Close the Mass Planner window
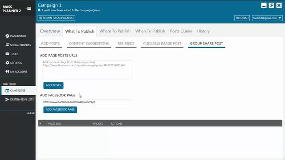Image resolution: width=285 pixels, height=160 pixels. (279, 5)
